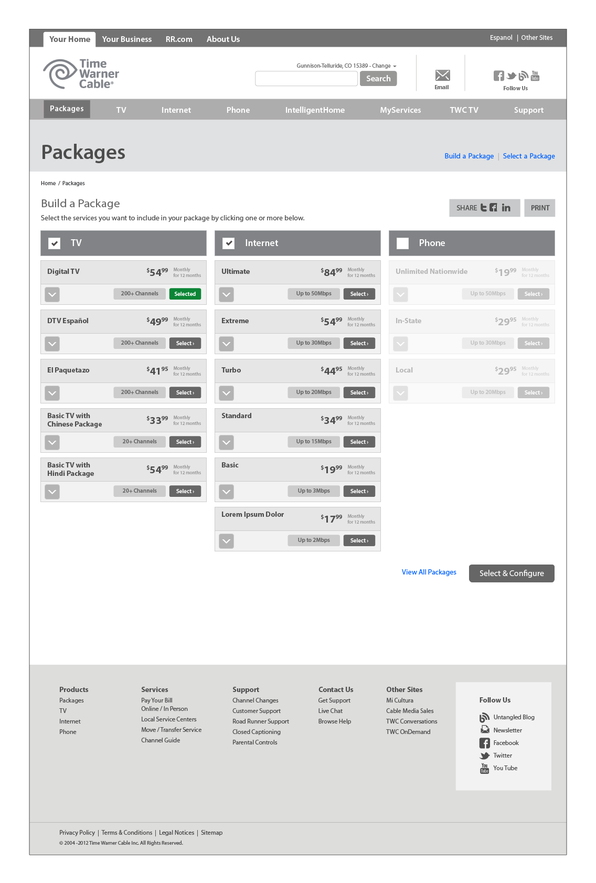
Task: Select the Basic internet plan
Action: click(x=359, y=491)
